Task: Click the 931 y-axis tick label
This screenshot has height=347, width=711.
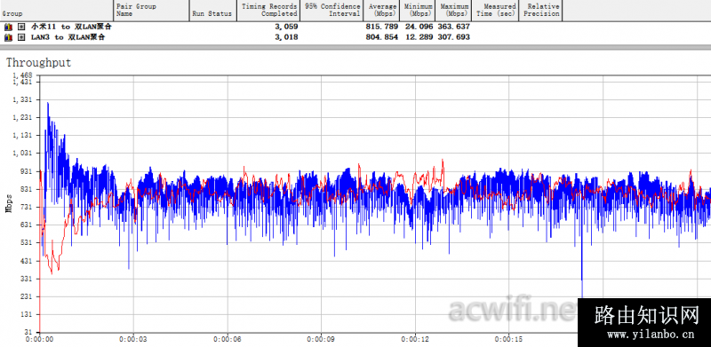Action: (x=27, y=171)
